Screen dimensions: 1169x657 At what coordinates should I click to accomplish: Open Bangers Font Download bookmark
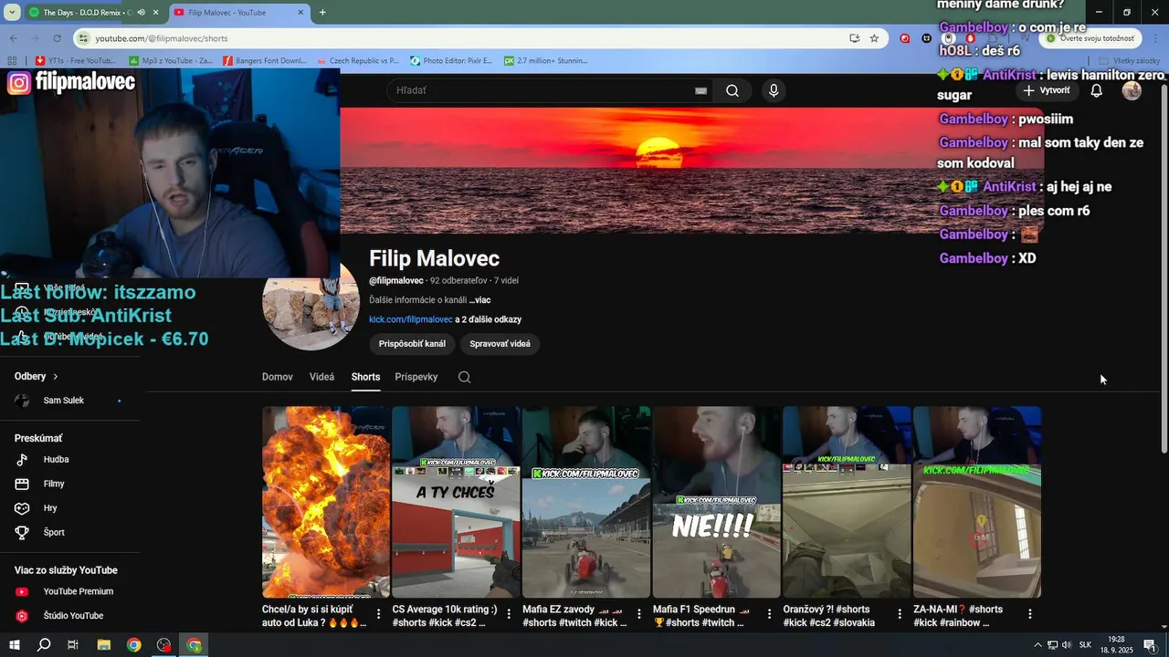point(265,60)
